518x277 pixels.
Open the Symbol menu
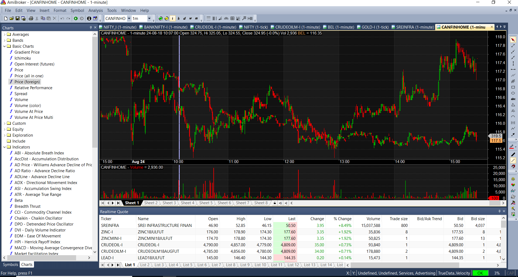(x=77, y=11)
